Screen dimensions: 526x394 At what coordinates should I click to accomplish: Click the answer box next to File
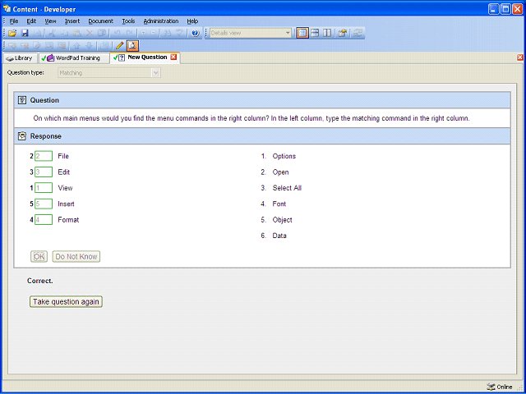[x=44, y=156]
